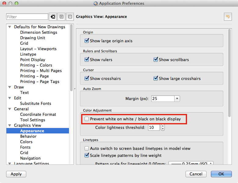
Task: Collapse the Defaults for New Drawings group
Action: click(10, 27)
